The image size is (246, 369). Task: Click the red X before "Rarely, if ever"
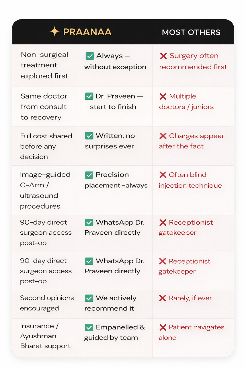coord(163,298)
